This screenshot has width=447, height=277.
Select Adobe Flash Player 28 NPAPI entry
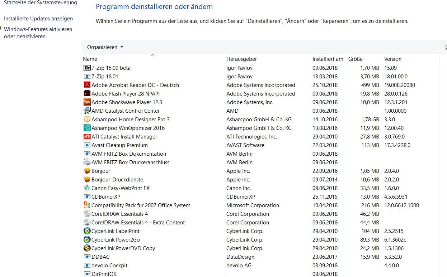coord(126,93)
